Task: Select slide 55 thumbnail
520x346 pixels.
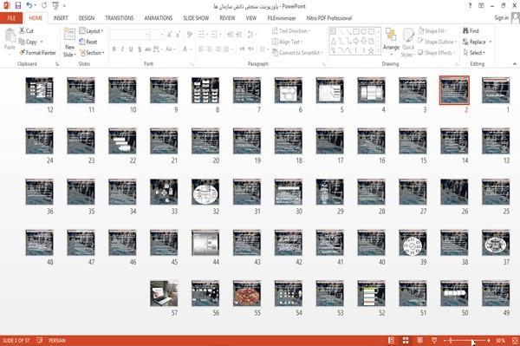Action: 247,293
